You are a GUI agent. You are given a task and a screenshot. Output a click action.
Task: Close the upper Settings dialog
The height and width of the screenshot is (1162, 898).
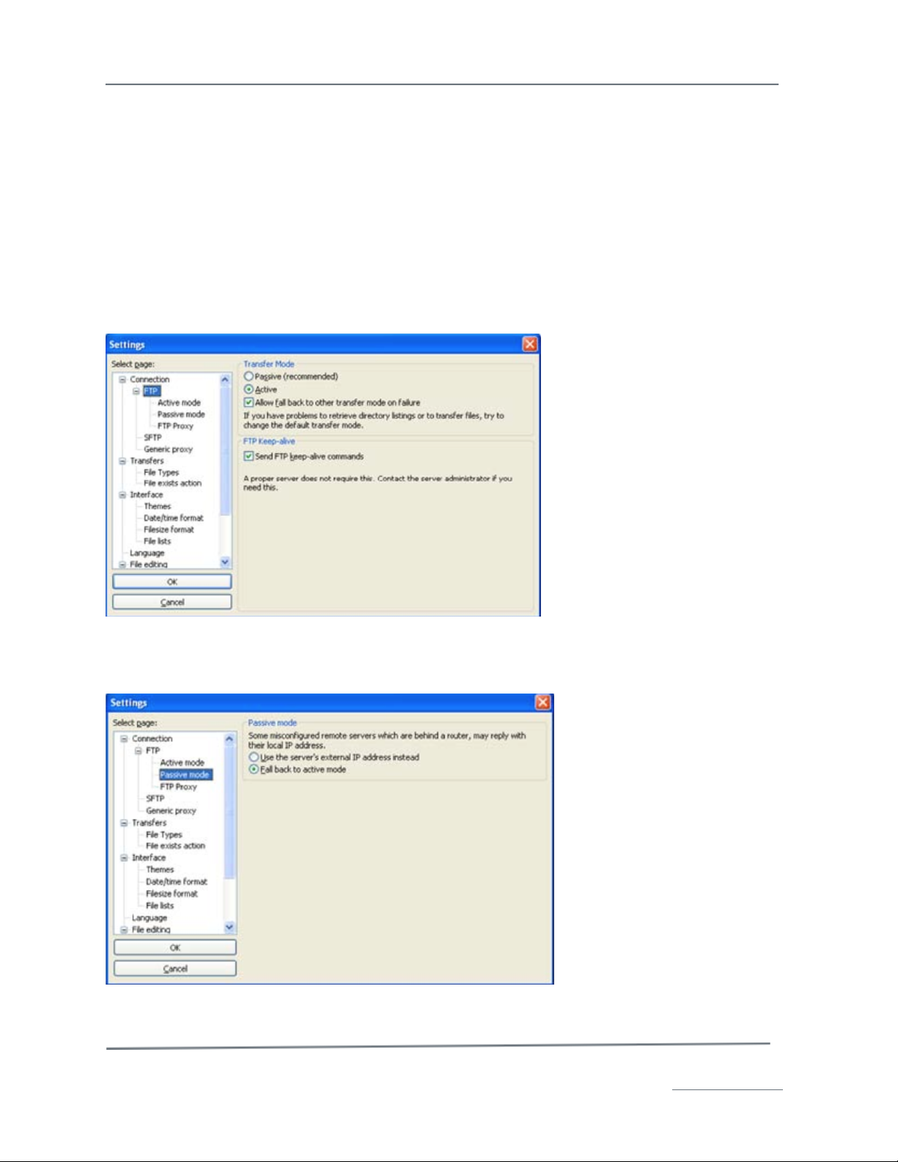(530, 344)
